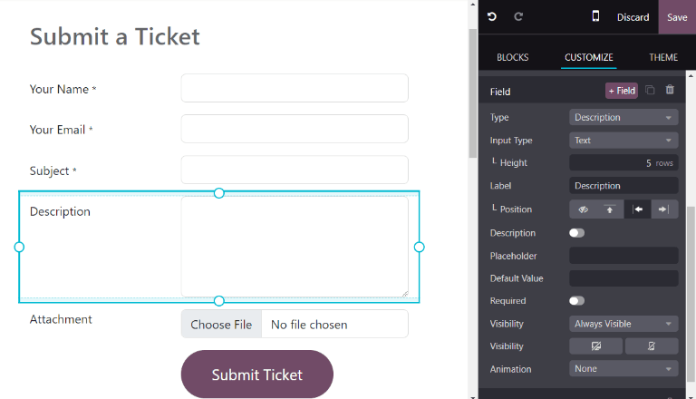Viewport: 696px width, 399px height.
Task: Click the undo arrow icon
Action: coord(492,16)
